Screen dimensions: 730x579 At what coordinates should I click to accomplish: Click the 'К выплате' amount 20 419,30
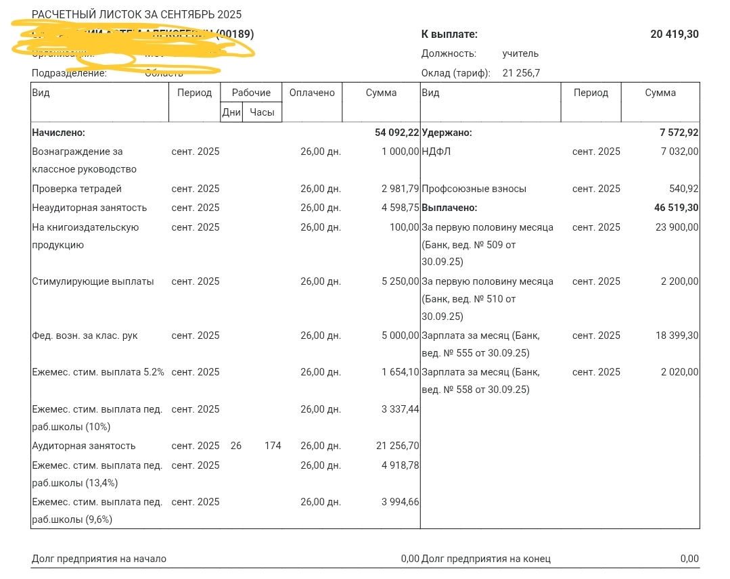point(675,34)
